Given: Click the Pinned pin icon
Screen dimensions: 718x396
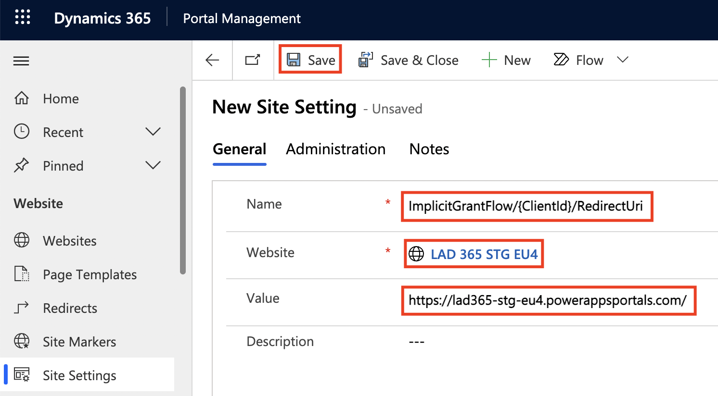Looking at the screenshot, I should (21, 165).
